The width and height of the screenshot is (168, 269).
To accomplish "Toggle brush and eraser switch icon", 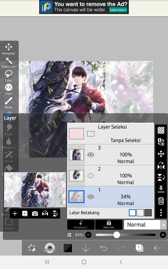I will tap(32, 248).
